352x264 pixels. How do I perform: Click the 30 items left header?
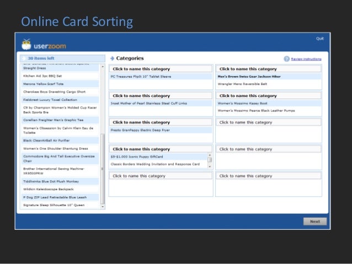[x=62, y=58]
